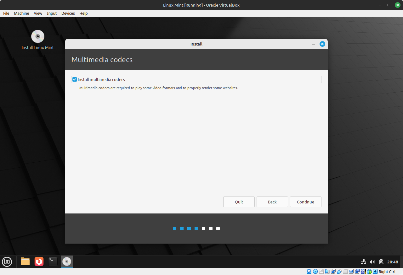Open the Linux Mint start menu
403x275 pixels.
(7, 262)
